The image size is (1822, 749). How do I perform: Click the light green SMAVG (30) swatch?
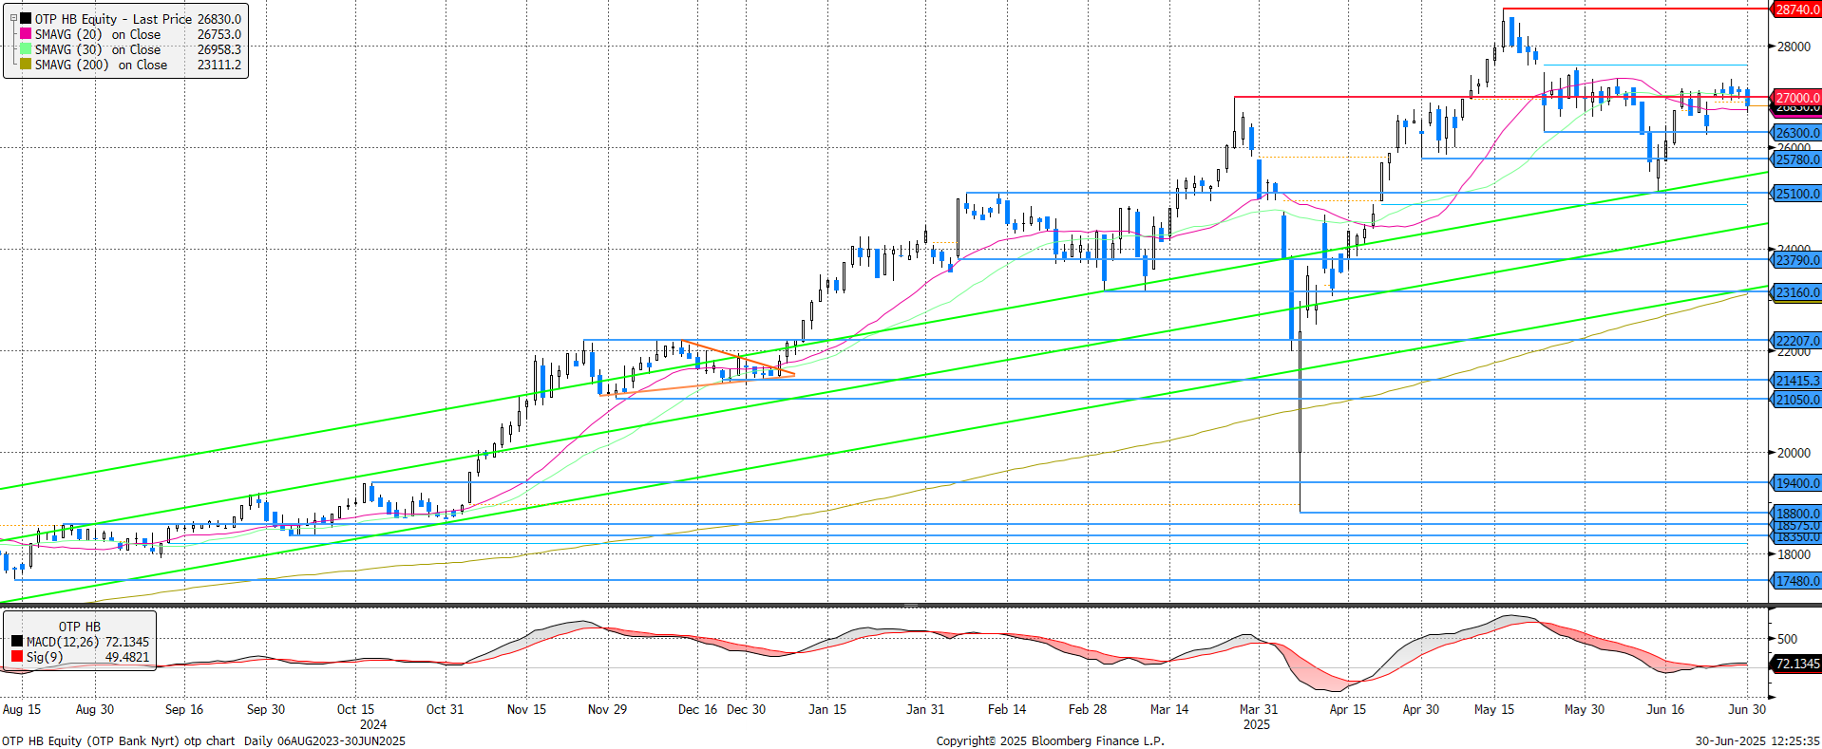(26, 48)
